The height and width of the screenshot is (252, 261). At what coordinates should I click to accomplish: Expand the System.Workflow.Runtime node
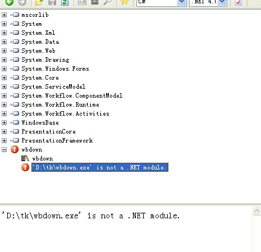pyautogui.click(x=4, y=104)
